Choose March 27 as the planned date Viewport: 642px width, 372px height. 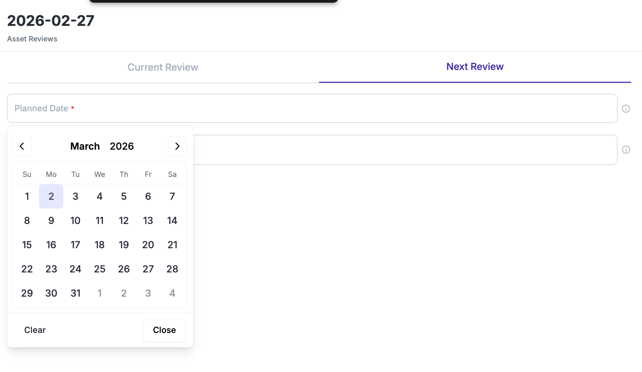coord(148,269)
